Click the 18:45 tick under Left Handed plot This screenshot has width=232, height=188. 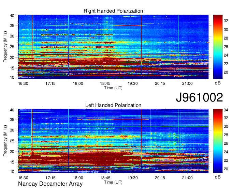pyautogui.click(x=105, y=178)
